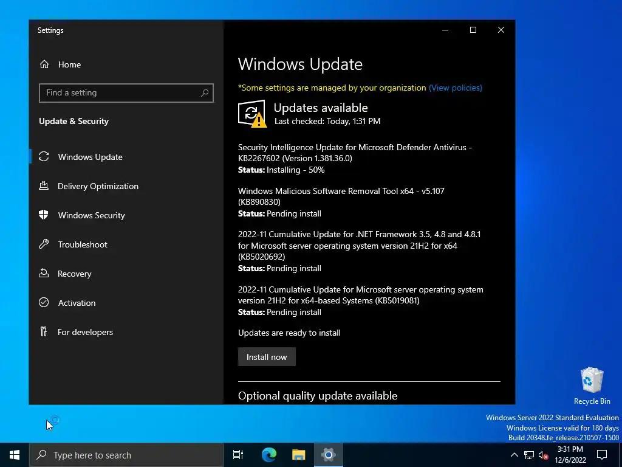Screen dimensions: 622x467
Task: Open the Recovery settings page
Action: (x=126, y=274)
